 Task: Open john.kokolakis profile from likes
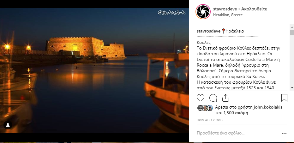pyautogui.click(x=268, y=107)
